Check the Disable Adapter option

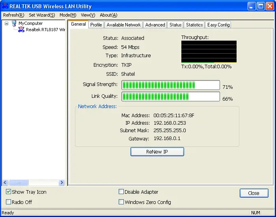(x=121, y=192)
